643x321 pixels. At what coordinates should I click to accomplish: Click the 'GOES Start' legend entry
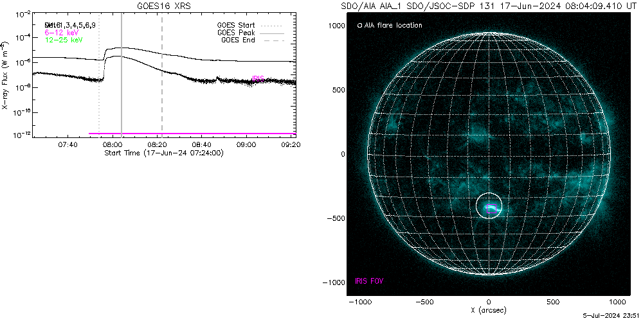point(252,26)
